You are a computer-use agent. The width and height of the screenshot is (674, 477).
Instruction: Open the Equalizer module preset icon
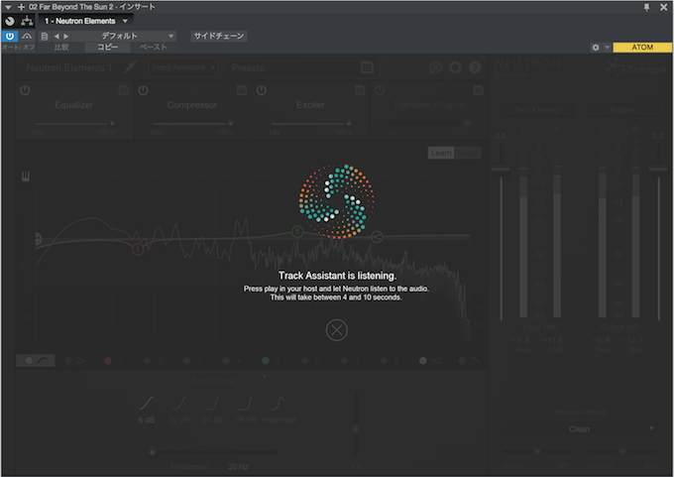pos(123,90)
